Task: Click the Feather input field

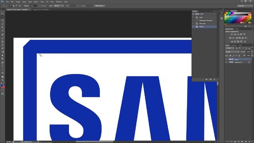Action: pyautogui.click(x=33, y=6)
